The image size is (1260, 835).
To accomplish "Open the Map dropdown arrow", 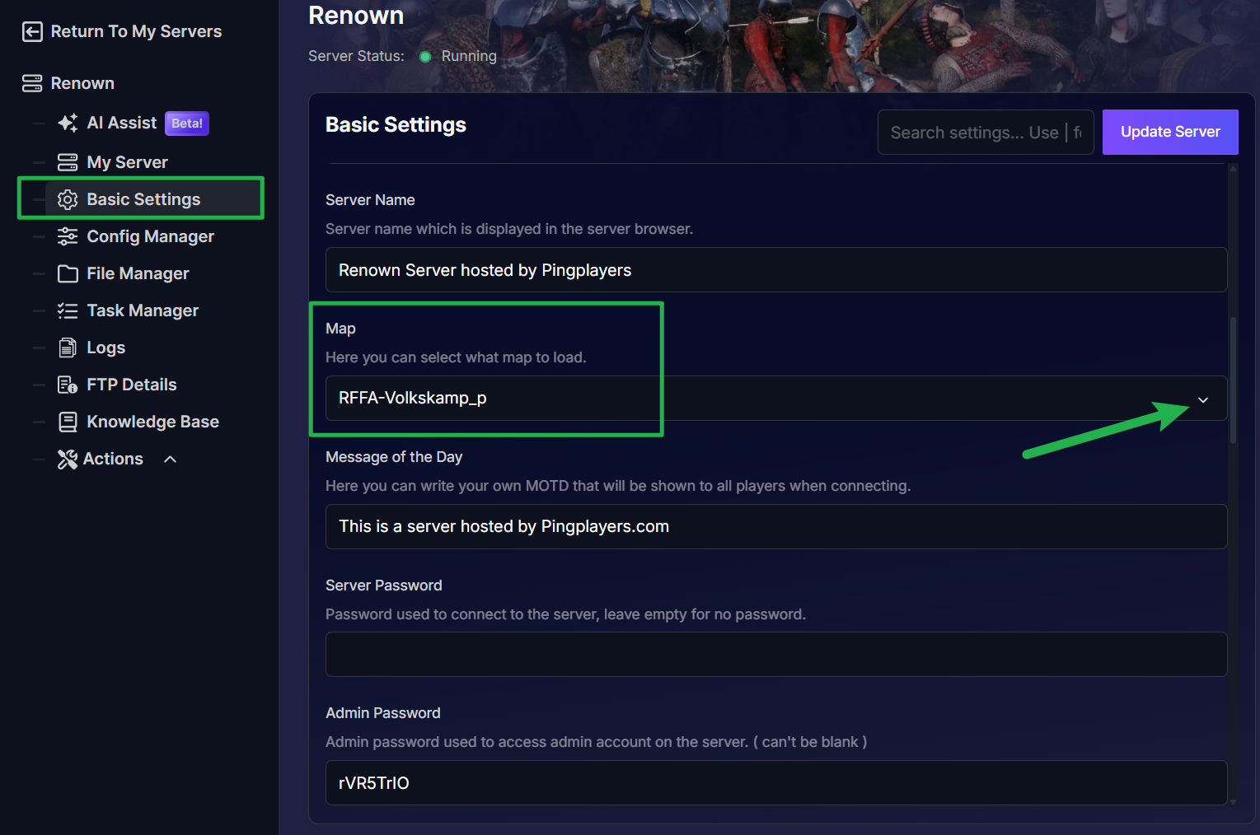I will tap(1202, 399).
